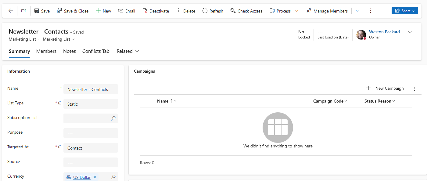
Task: Click the Share button
Action: point(405,11)
